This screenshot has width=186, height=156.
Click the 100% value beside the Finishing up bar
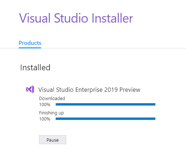[x=45, y=119]
